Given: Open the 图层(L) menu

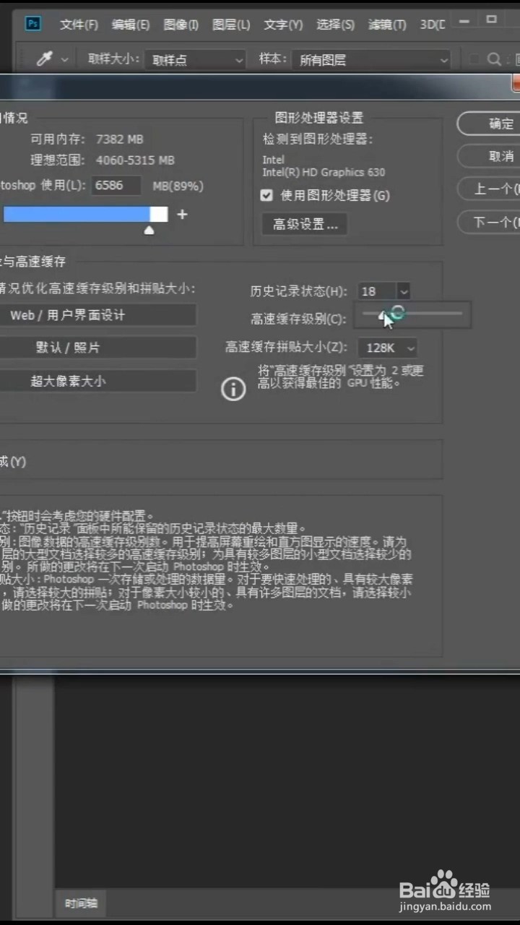Looking at the screenshot, I should (x=231, y=25).
